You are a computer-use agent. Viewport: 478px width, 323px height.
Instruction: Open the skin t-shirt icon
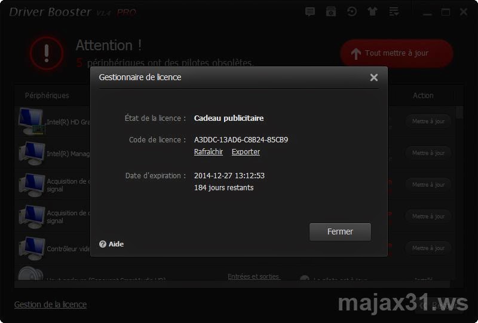372,11
